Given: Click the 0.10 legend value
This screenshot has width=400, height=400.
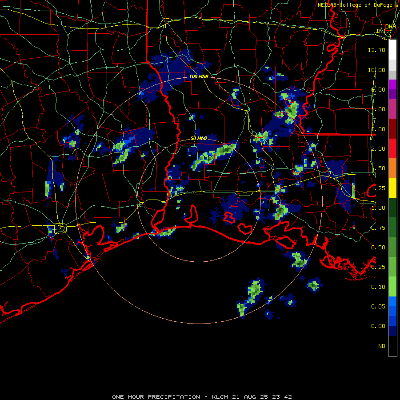Looking at the screenshot, I should pos(378,287).
